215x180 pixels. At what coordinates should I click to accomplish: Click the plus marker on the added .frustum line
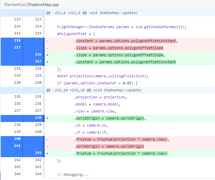coord(47,153)
